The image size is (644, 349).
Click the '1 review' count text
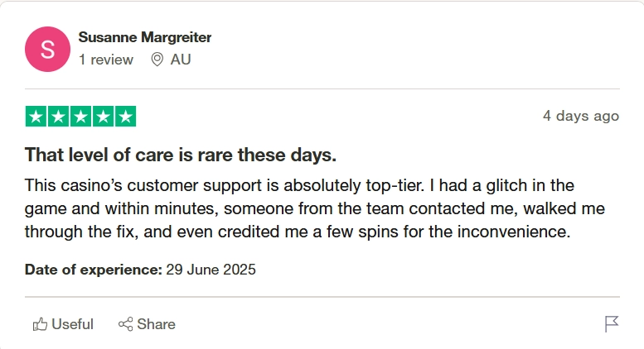point(106,60)
